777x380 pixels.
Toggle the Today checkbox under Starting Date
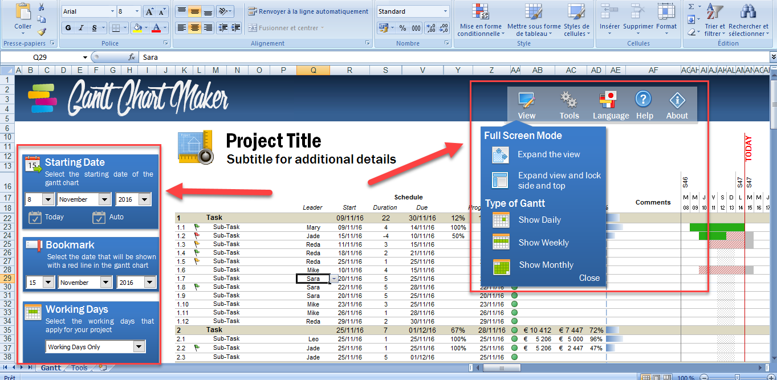click(x=35, y=217)
